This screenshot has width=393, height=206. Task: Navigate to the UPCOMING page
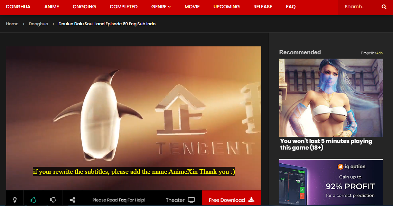226,7
